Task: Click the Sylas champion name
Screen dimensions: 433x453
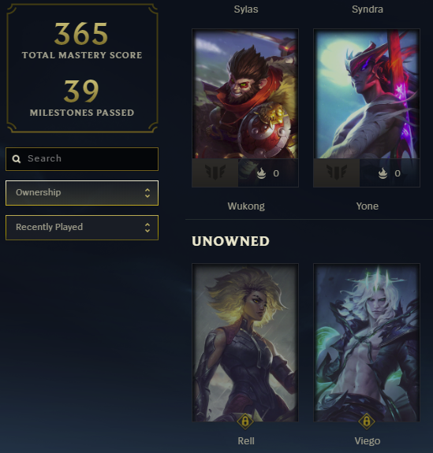Action: tap(246, 9)
